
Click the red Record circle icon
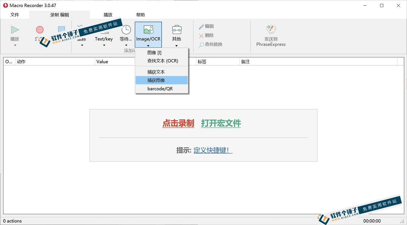click(x=40, y=30)
